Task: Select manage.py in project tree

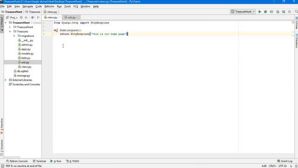Action: coord(22,76)
